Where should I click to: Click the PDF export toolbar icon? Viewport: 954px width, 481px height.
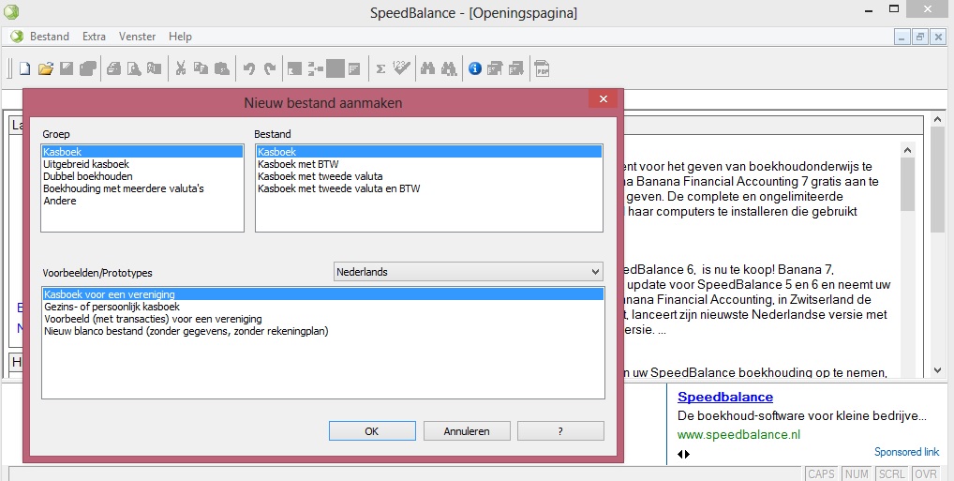(542, 68)
